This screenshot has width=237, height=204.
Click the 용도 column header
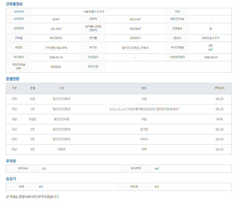144,88
